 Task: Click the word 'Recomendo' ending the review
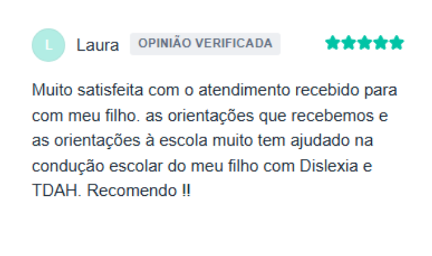[x=132, y=190]
